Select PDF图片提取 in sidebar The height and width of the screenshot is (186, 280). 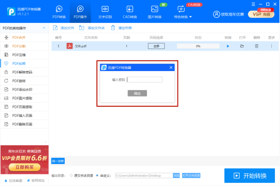24,98
